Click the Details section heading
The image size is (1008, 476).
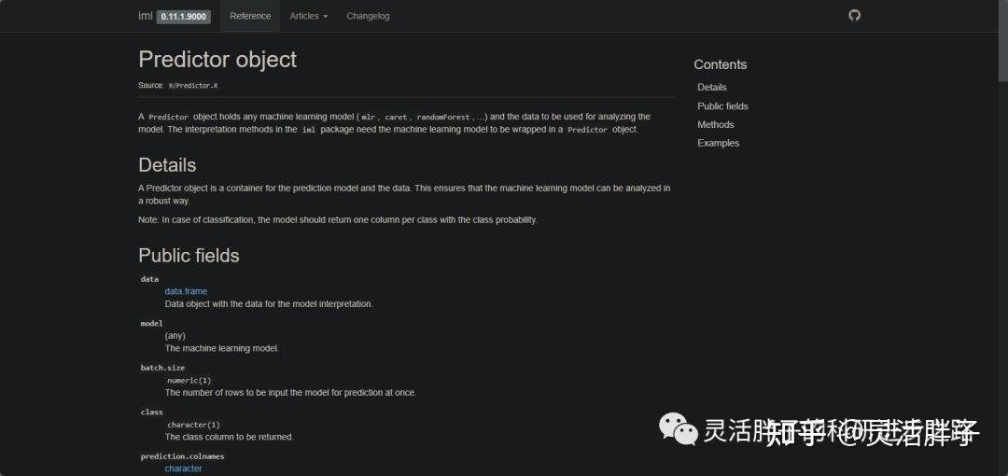[x=167, y=165]
